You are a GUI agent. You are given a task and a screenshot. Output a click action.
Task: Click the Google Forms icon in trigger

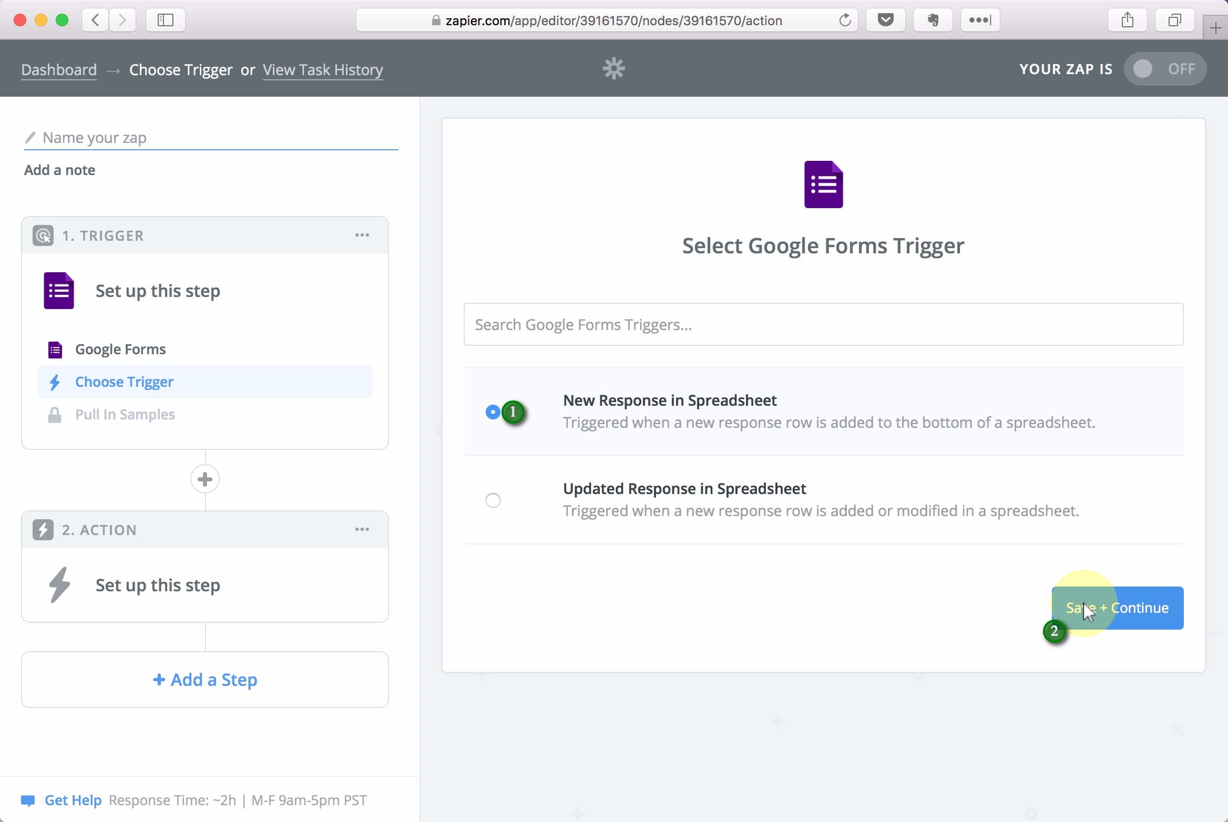(55, 348)
